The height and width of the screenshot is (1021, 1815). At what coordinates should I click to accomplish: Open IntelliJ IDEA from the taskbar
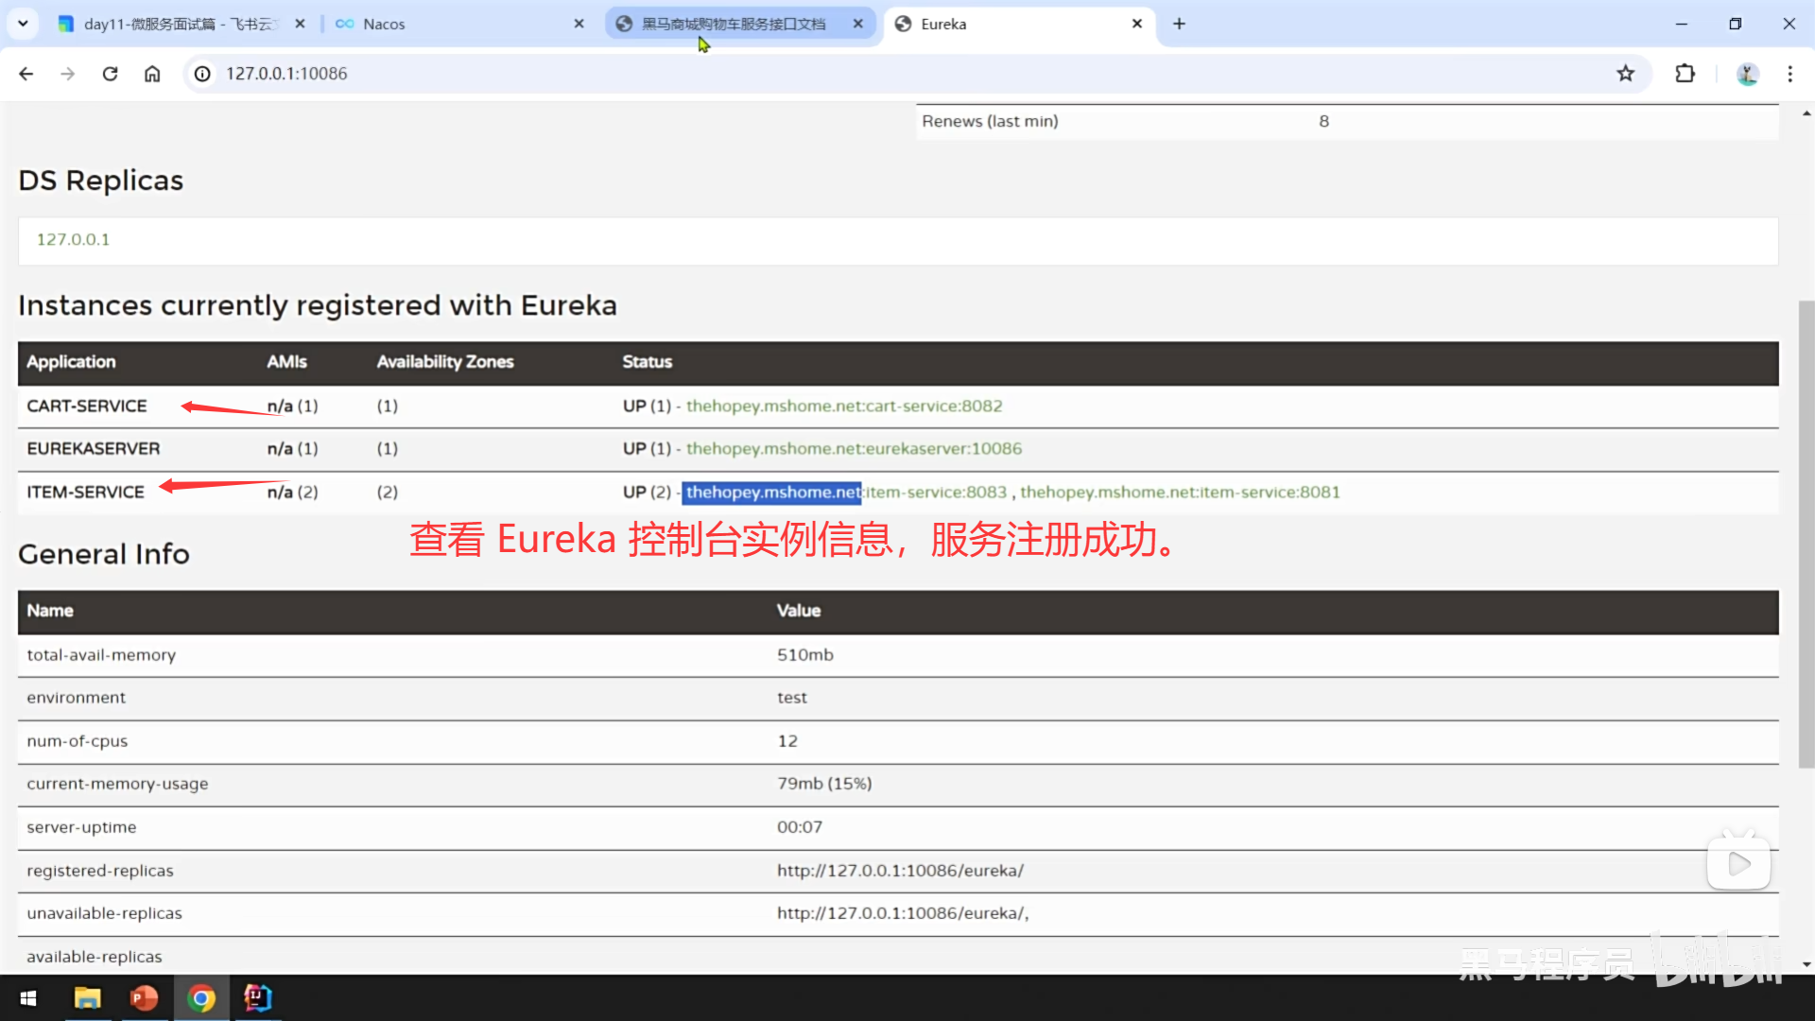point(257,998)
